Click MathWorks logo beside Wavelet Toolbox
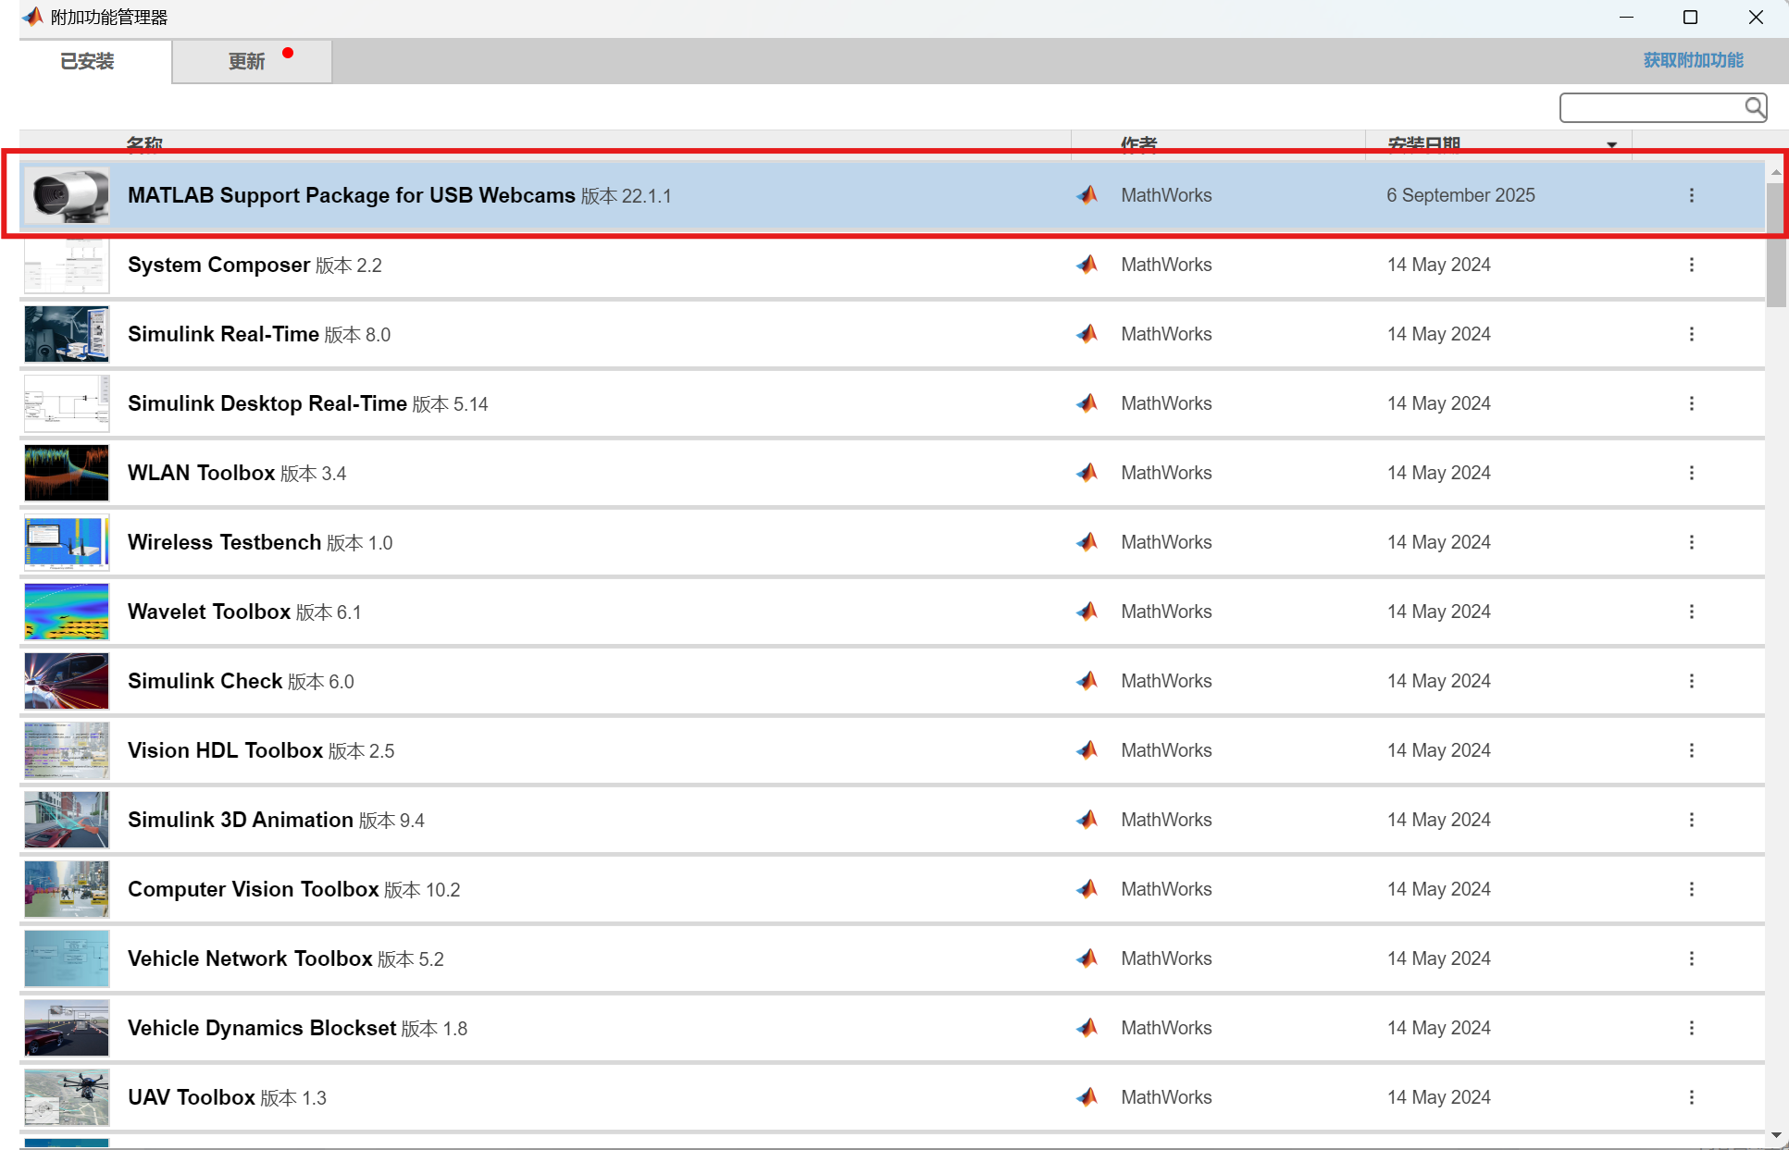Viewport: 1789px width, 1150px height. 1087,612
